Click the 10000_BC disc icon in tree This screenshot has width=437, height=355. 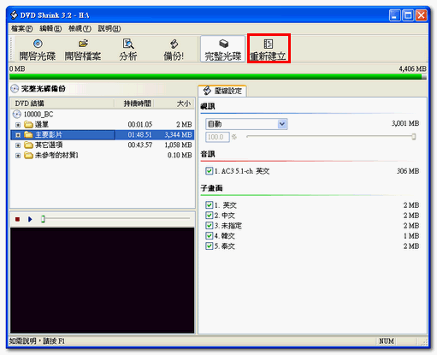(17, 115)
